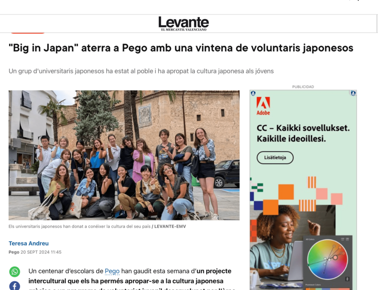Open the group photo of Japanese volunteers
This screenshot has height=290, width=378.
pos(124,155)
